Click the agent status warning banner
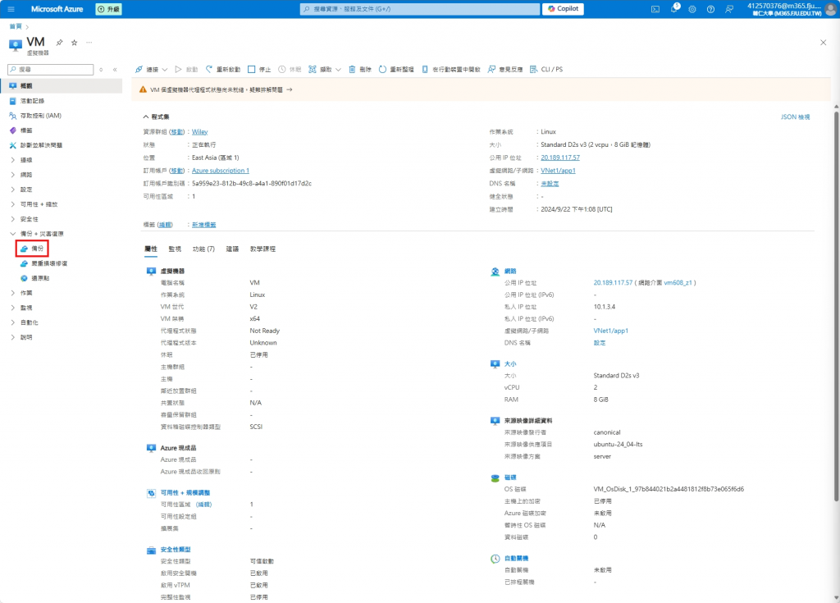The width and height of the screenshot is (840, 603). point(481,90)
